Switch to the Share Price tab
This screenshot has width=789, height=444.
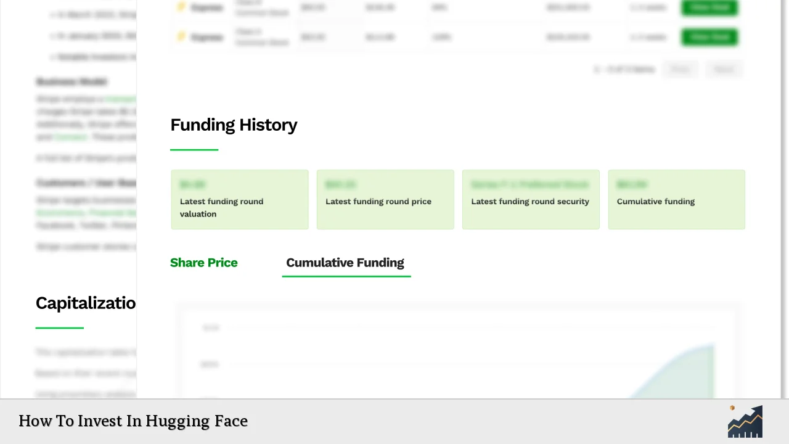(203, 263)
